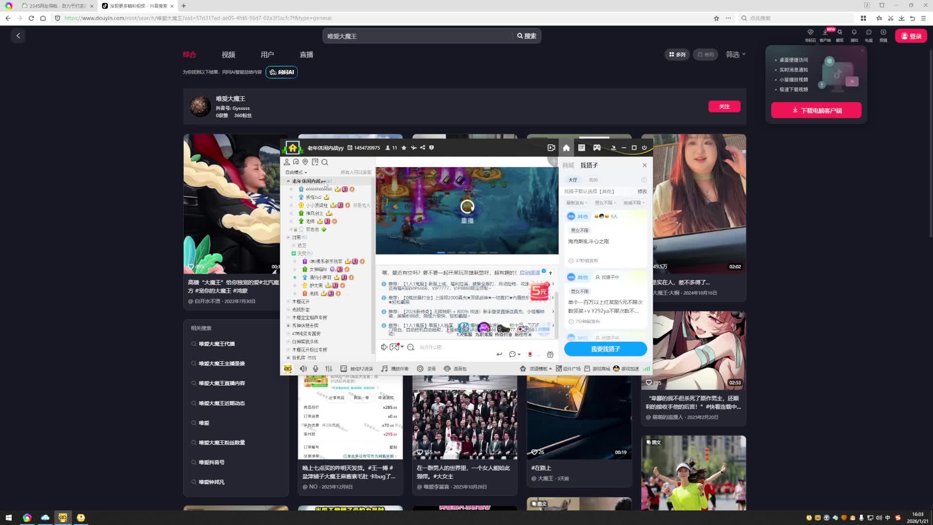Open the 自由模式 dropdown
The image size is (933, 525).
(x=296, y=173)
